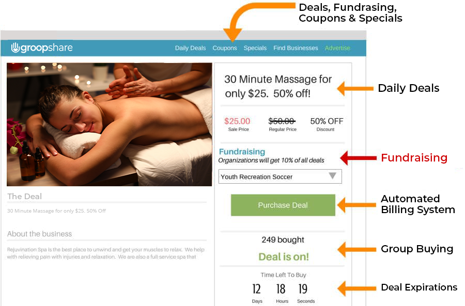Click the Purchase Deal button

[283, 205]
